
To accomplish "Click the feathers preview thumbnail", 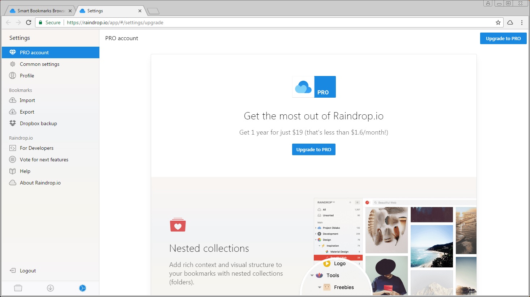I will (x=386, y=230).
